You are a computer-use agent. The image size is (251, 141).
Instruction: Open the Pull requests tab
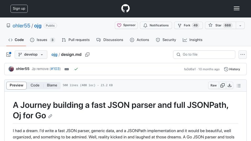point(76,40)
